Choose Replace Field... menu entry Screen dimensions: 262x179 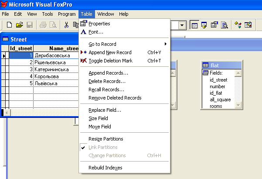point(125,110)
